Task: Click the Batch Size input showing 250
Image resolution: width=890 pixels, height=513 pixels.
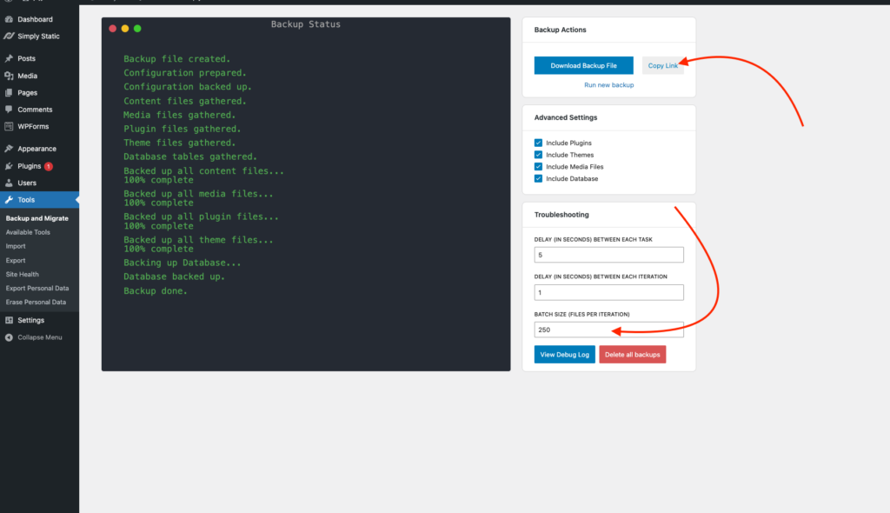Action: pyautogui.click(x=608, y=330)
